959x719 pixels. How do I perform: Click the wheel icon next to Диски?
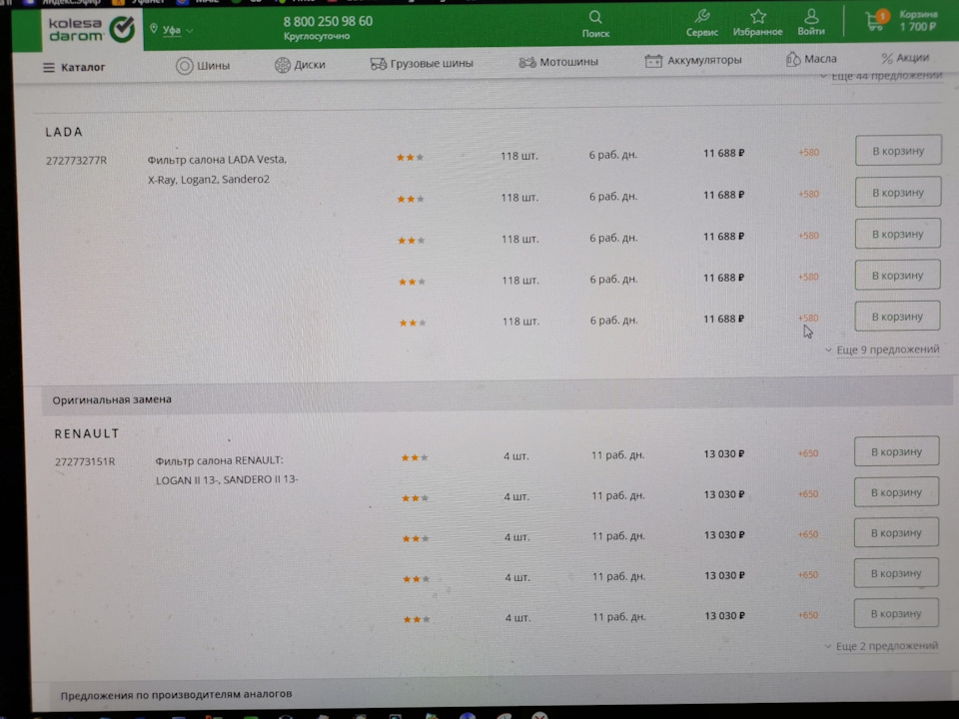pos(282,65)
